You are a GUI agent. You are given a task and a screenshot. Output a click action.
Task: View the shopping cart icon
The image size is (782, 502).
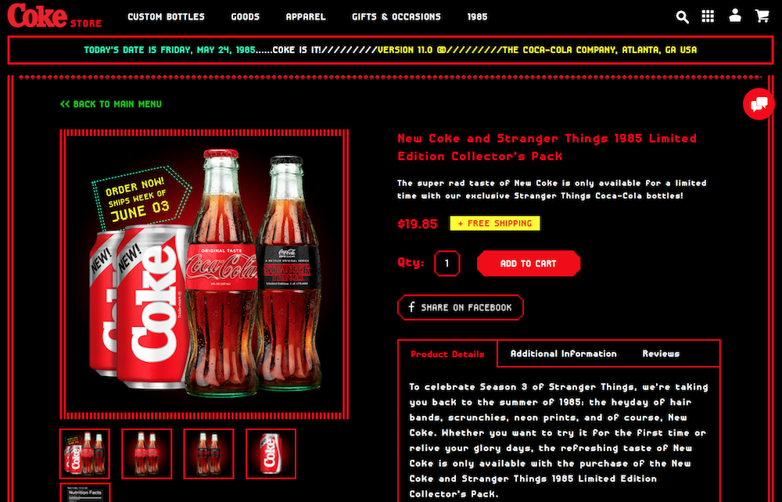click(762, 16)
